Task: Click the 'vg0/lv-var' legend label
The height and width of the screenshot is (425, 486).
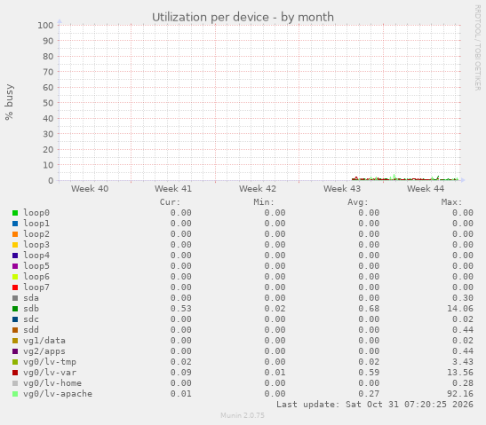Action: (50, 373)
